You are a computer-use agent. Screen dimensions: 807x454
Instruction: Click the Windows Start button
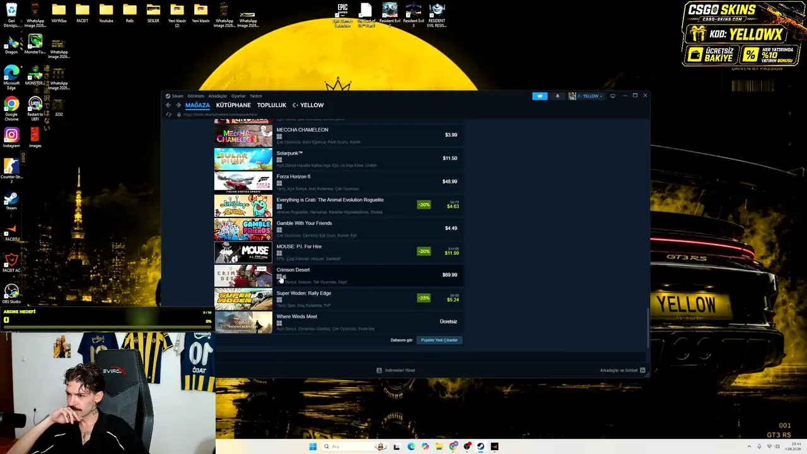click(x=313, y=446)
